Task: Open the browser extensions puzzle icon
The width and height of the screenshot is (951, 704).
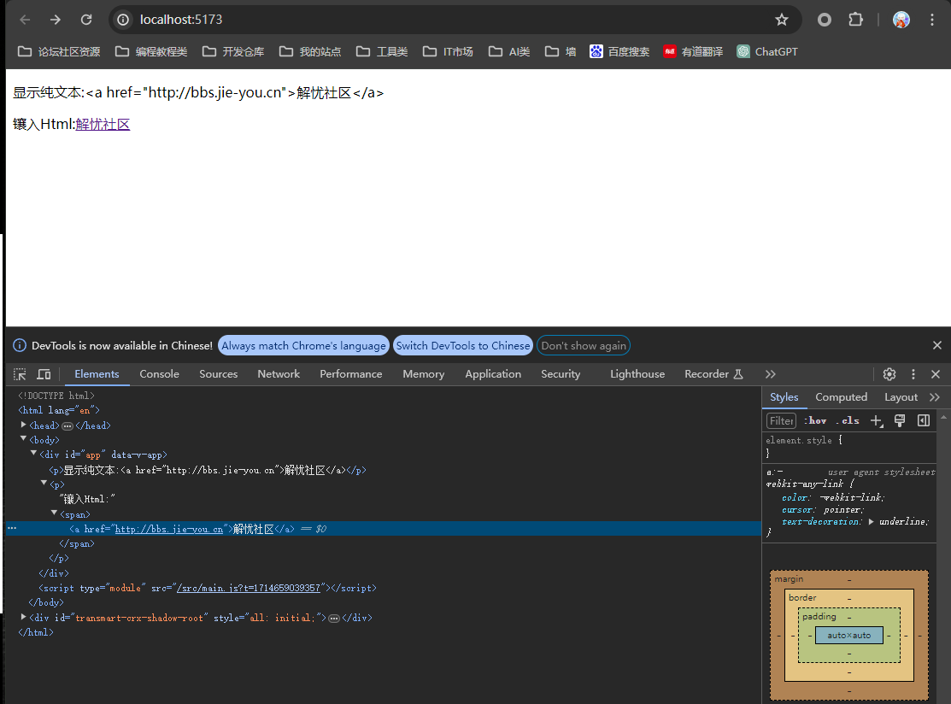Action: [x=855, y=20]
